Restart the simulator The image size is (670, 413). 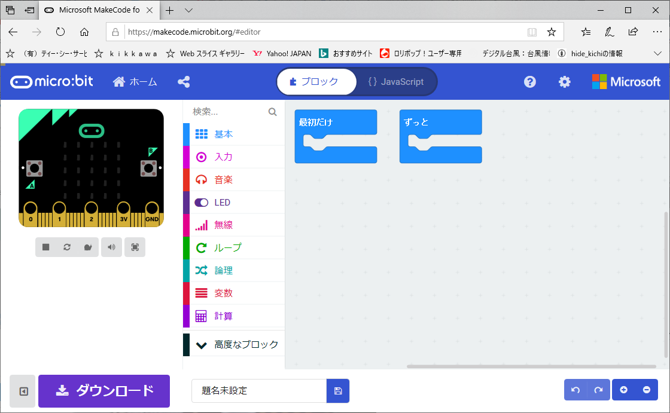click(67, 247)
